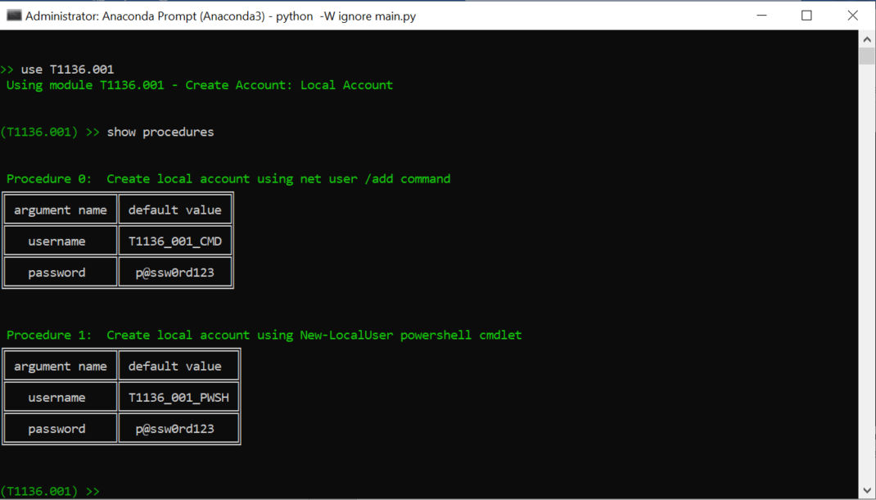Image resolution: width=876 pixels, height=500 pixels.
Task: Minimize the Anaconda Prompt window
Action: (761, 16)
